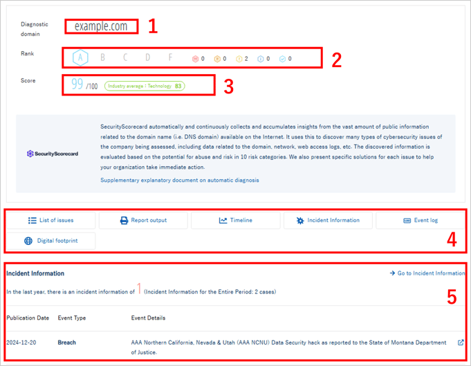Click the Publication Date column header
The width and height of the screenshot is (471, 366).
(26, 318)
